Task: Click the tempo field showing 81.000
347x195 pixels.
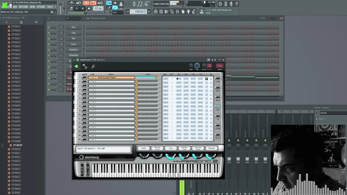Action: tap(98, 8)
